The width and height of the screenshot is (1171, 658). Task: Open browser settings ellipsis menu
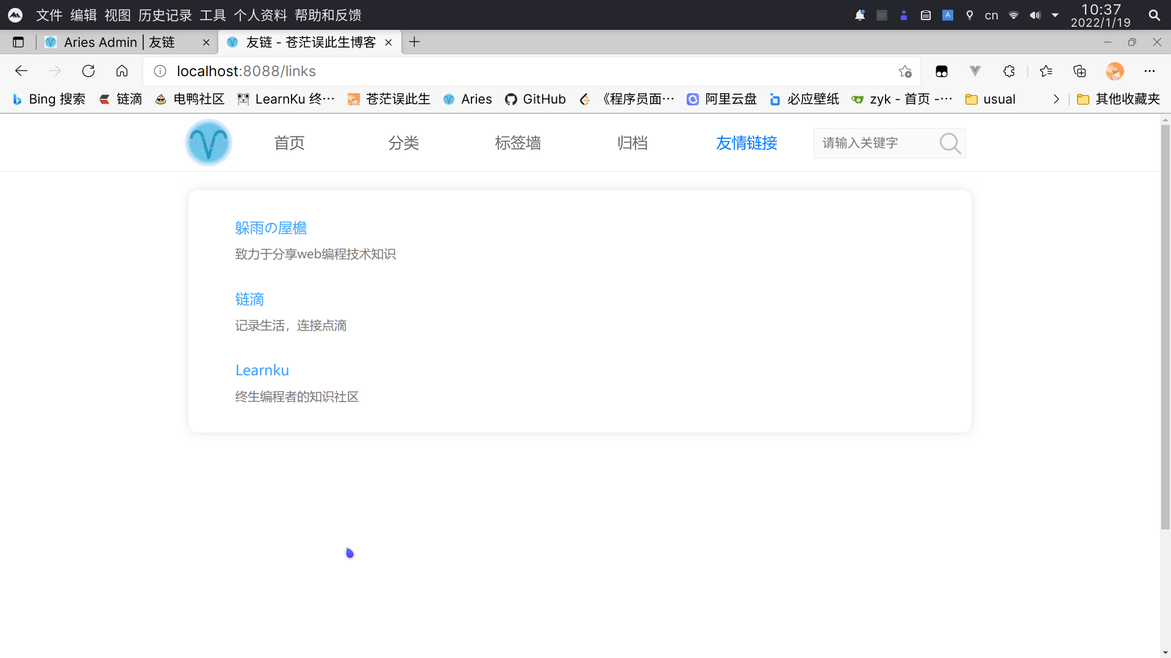(1150, 71)
